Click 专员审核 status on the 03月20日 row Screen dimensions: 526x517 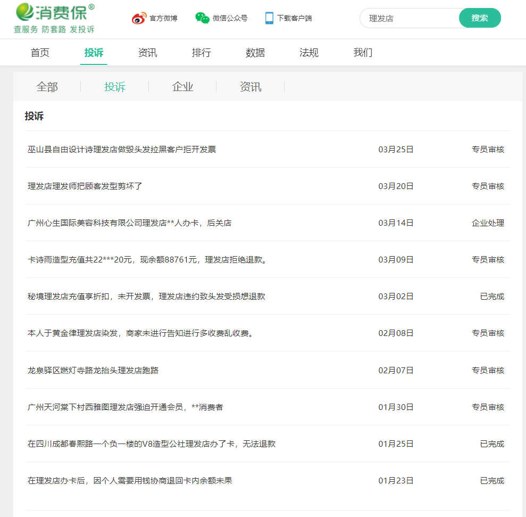point(488,186)
